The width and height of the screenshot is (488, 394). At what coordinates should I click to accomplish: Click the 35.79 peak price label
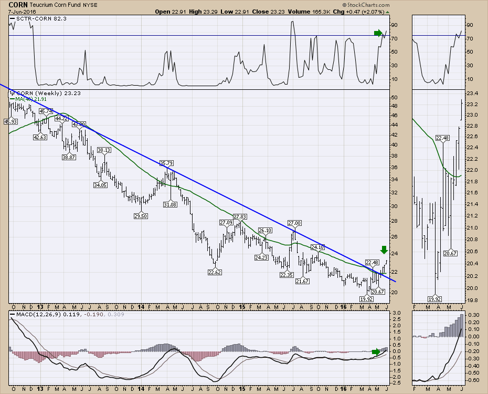coord(166,163)
